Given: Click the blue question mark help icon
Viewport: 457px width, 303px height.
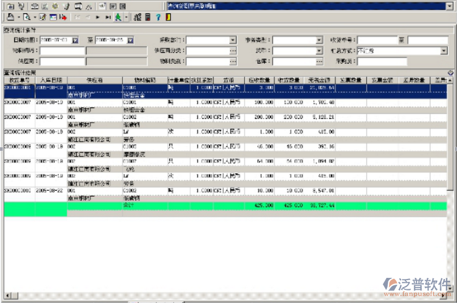Looking at the screenshot, I should [x=158, y=17].
